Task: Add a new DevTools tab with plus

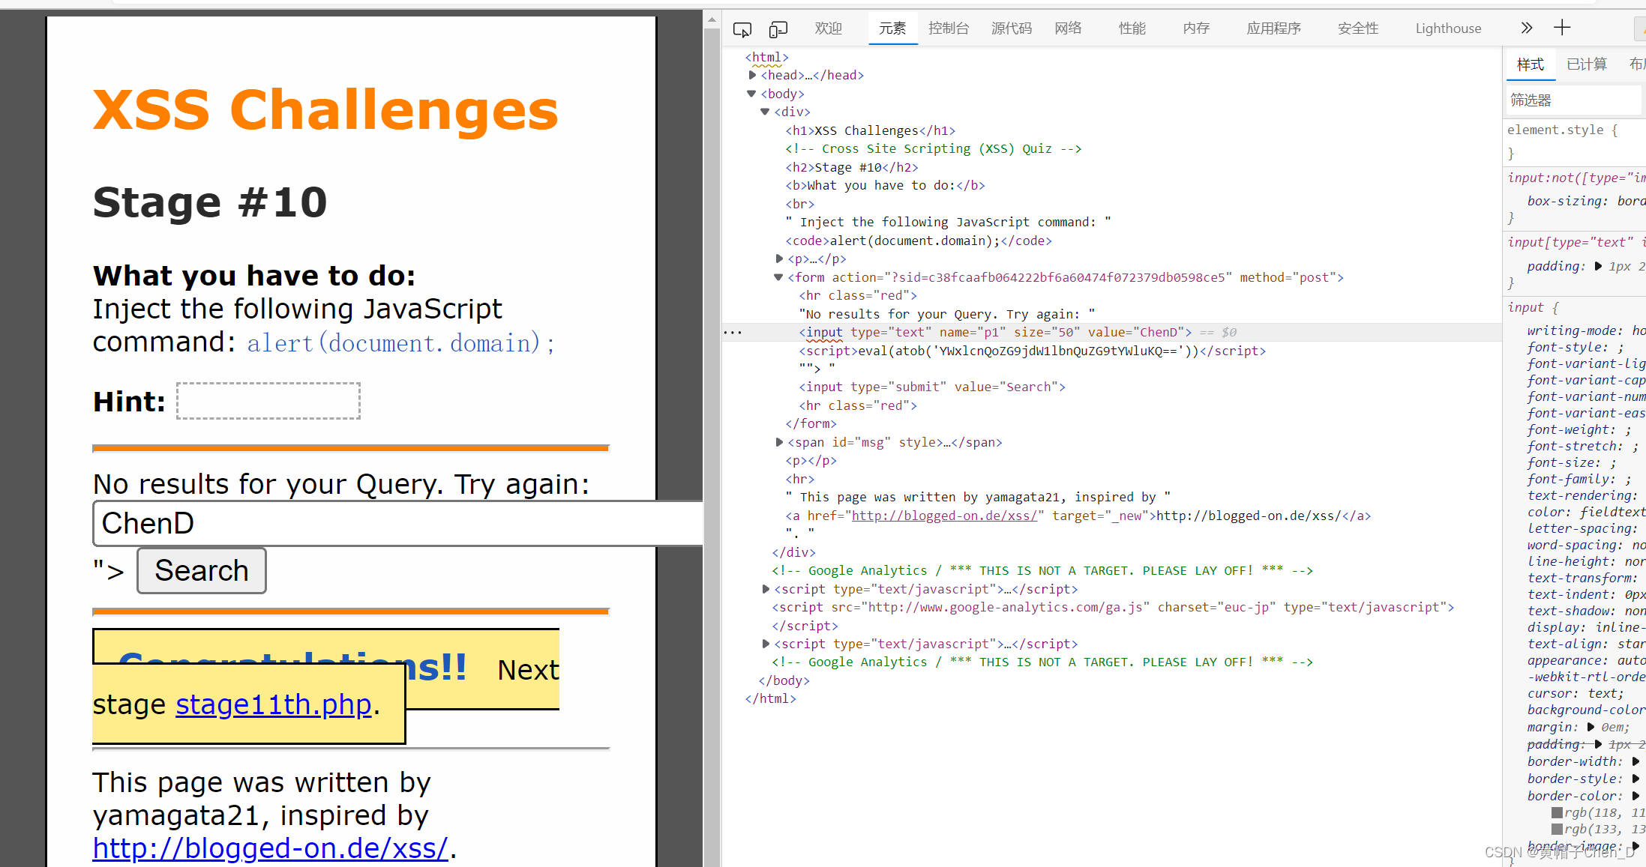Action: coord(1562,28)
